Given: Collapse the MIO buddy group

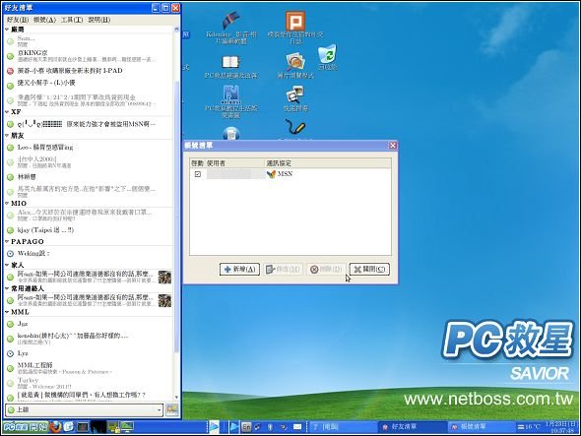Looking at the screenshot, I should [x=8, y=204].
